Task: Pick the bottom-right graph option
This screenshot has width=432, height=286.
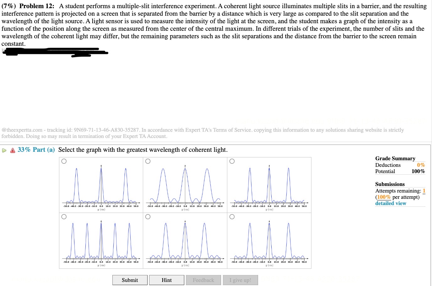Action: [232, 216]
